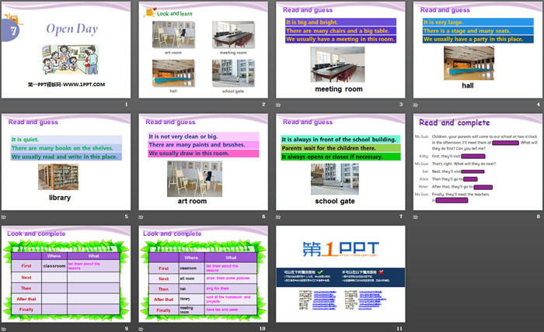Click the animation star icon under slide 10
Screen dimensions: 544x332
[x=141, y=329]
